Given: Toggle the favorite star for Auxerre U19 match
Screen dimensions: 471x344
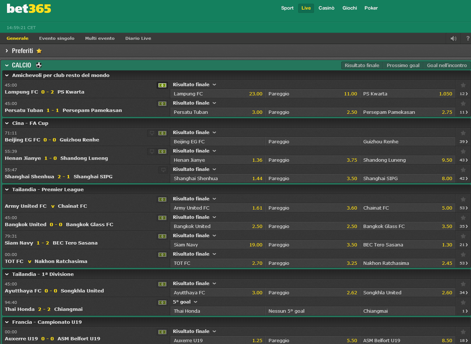Looking at the screenshot, I should click(463, 331).
